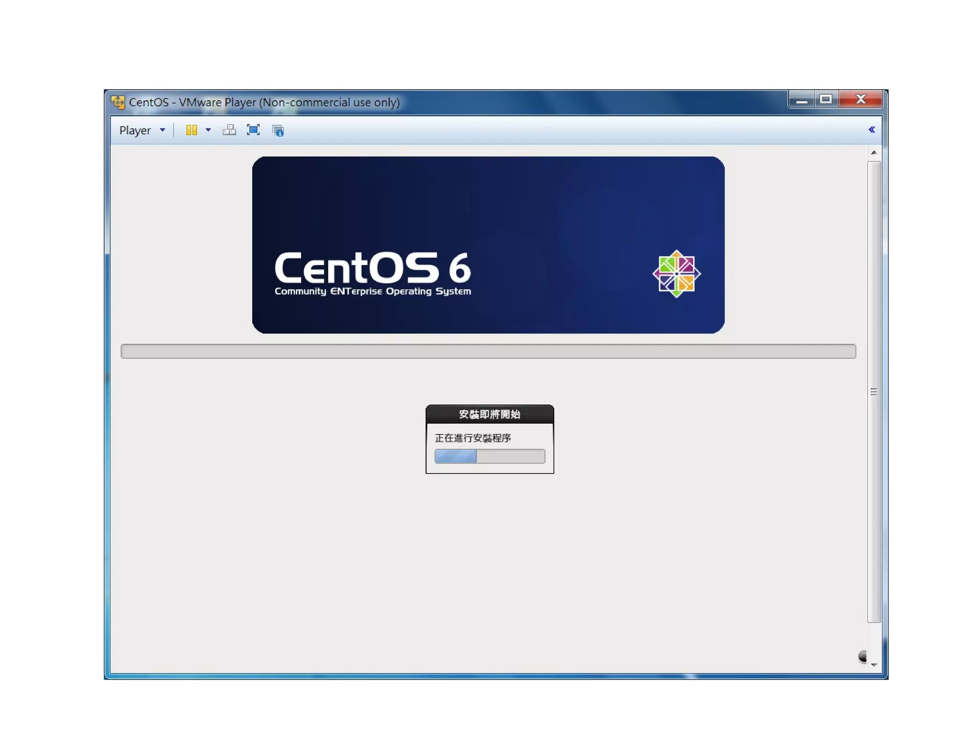Switch to Unity mode icon

278,130
